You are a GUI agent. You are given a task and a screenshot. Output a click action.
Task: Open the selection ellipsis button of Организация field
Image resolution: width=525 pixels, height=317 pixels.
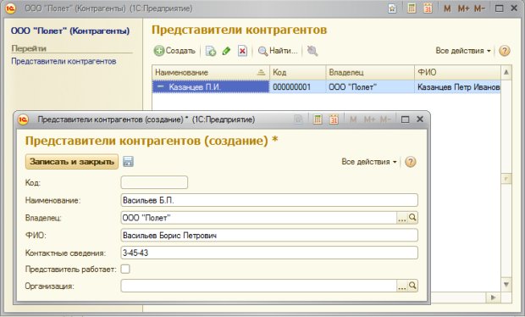401,286
